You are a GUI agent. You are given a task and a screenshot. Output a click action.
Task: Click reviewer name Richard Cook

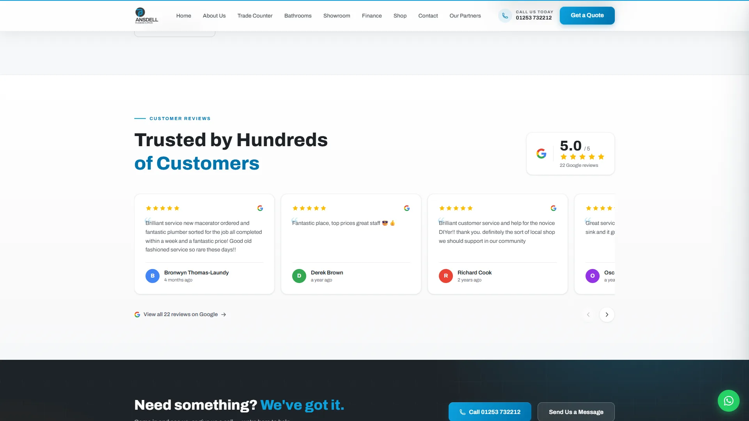(x=474, y=272)
